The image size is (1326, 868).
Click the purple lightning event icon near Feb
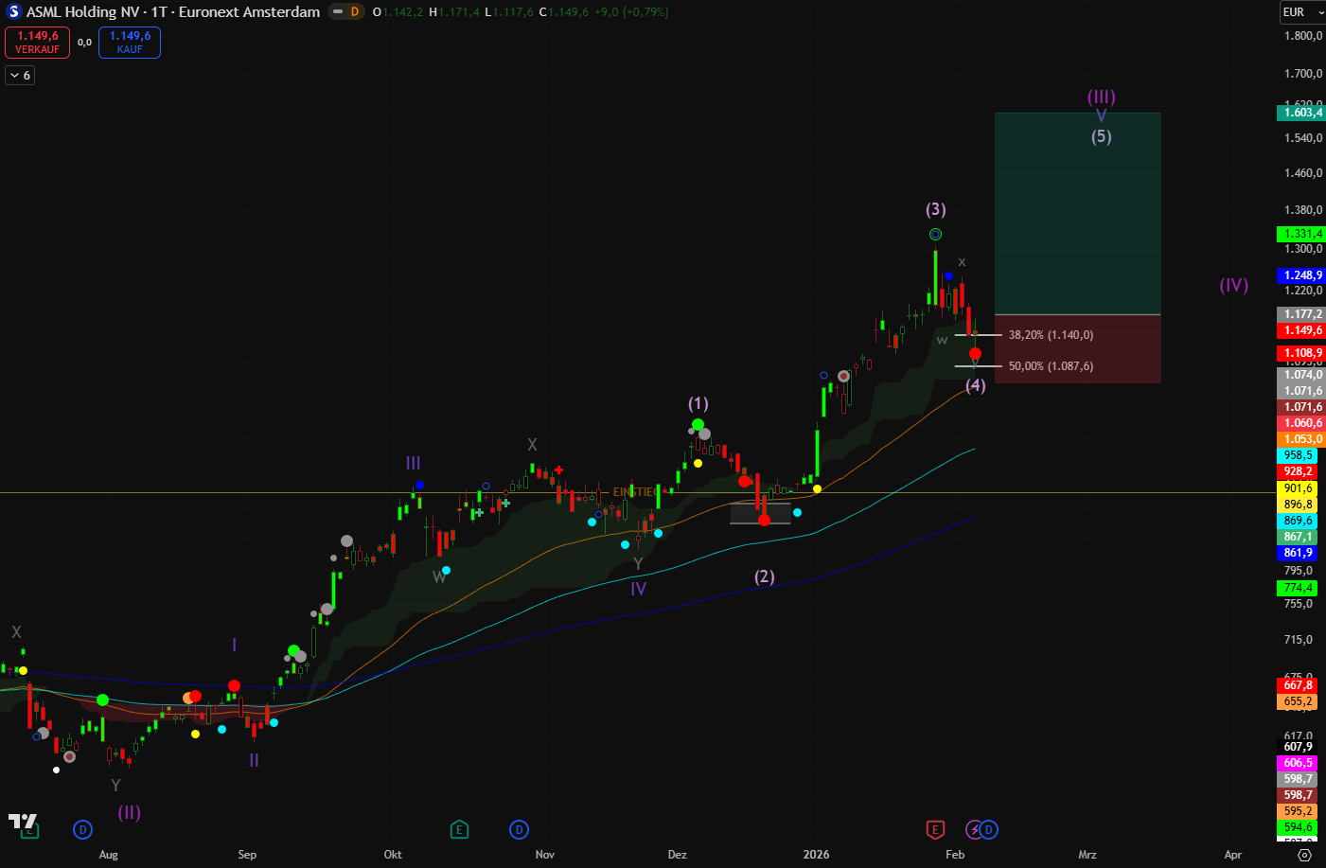(x=974, y=830)
